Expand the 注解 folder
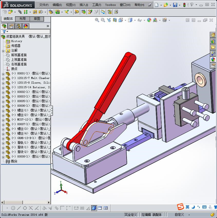Image resolution: width=217 pixels, height=218 pixels. (3, 51)
